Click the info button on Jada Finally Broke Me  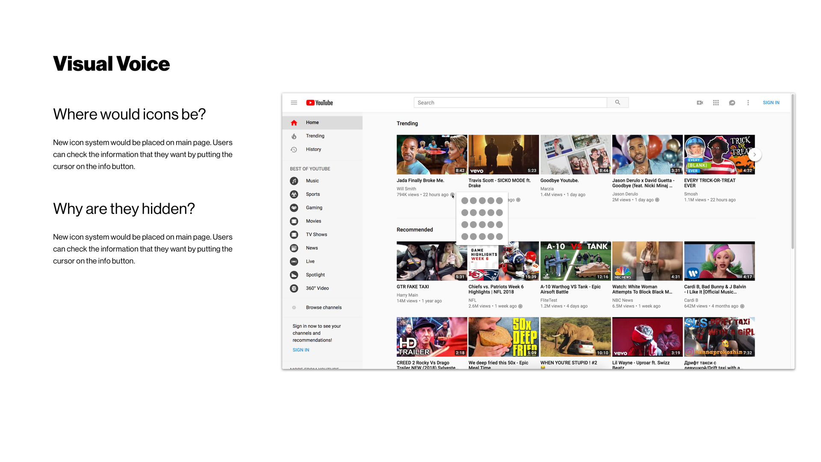coord(452,195)
